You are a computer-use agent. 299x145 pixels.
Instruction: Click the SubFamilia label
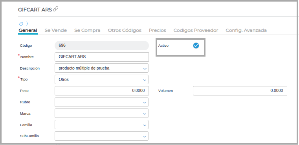tap(29, 136)
